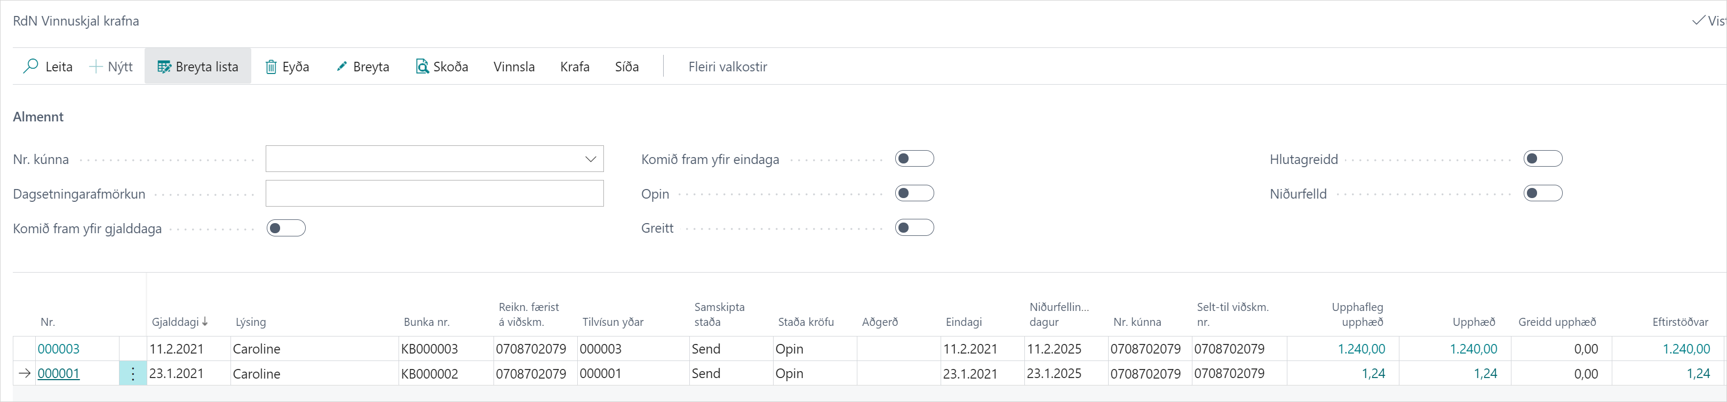Click the Breyta pencil icon
The image size is (1727, 402).
341,66
